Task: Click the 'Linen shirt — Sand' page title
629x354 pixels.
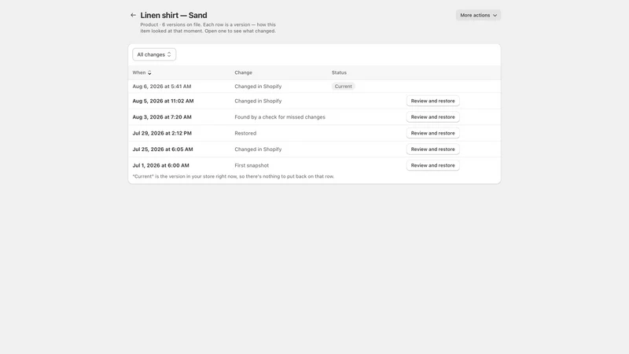Action: (x=174, y=15)
